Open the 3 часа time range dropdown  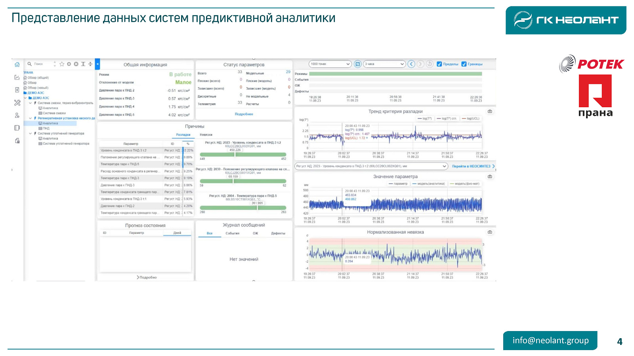click(384, 64)
